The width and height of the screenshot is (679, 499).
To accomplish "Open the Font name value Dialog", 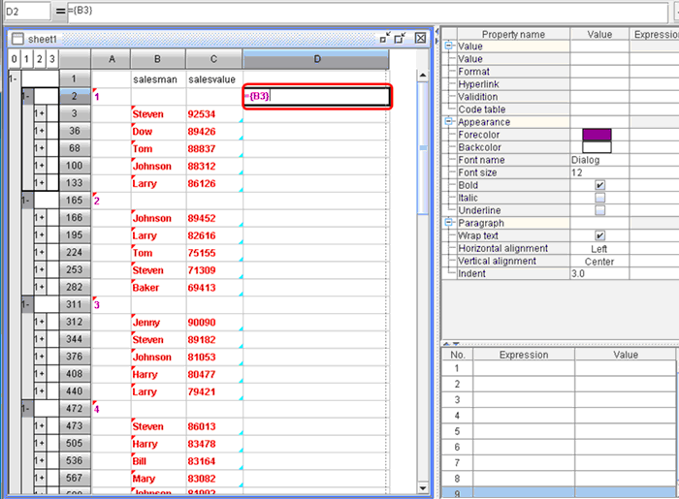I will [599, 160].
